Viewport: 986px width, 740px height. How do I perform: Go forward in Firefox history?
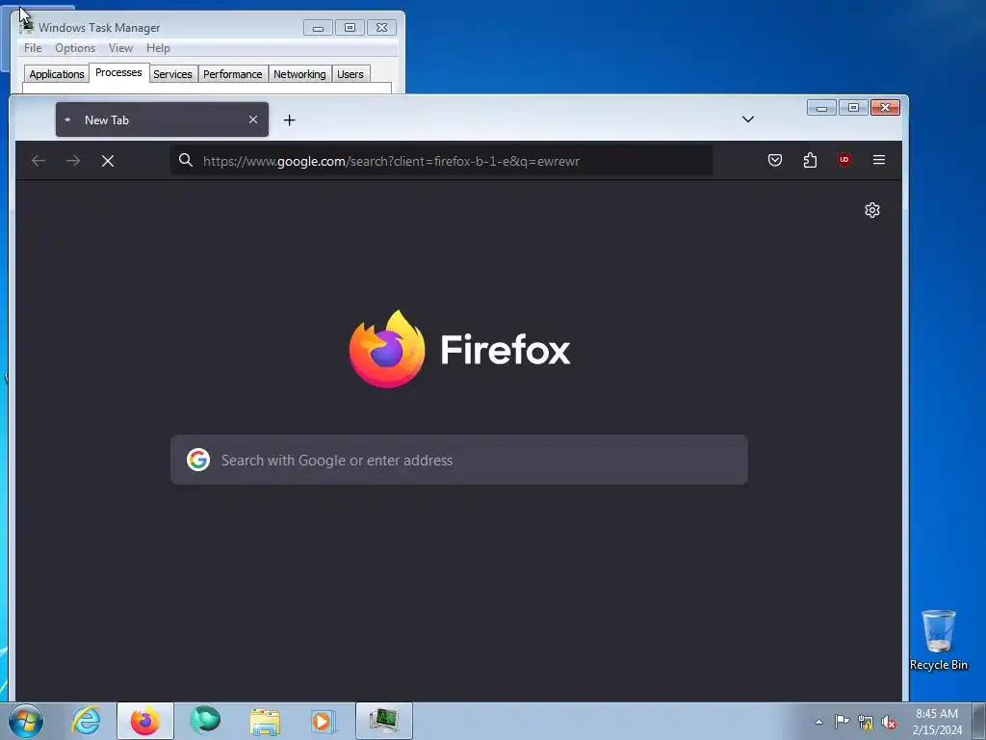tap(73, 161)
